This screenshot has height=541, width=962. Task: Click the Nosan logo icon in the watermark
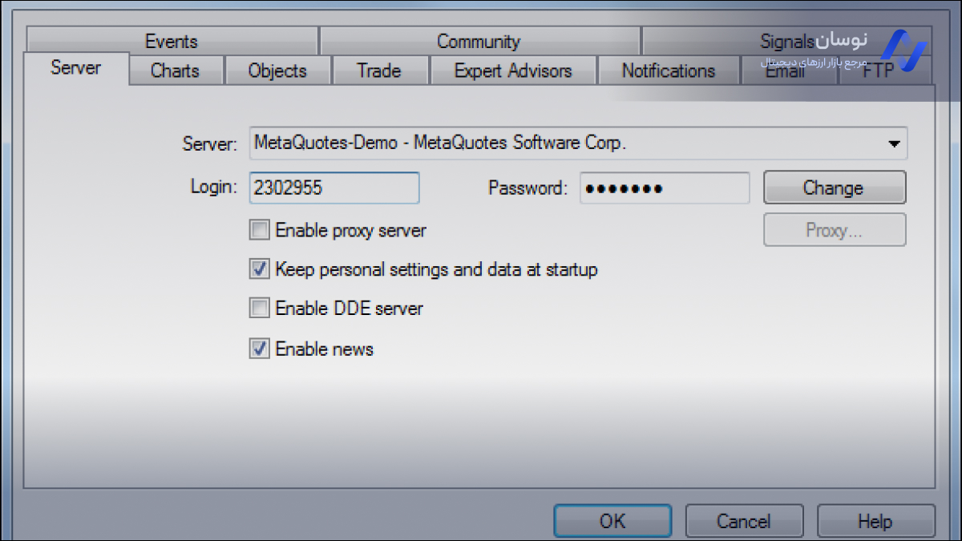903,46
